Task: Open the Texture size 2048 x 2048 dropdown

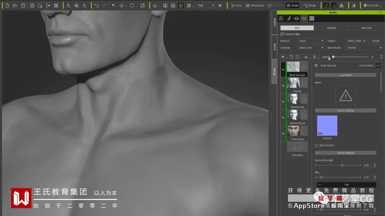Action: coord(356,41)
